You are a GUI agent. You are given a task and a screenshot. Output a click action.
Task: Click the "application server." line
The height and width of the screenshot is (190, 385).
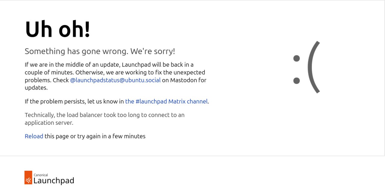click(49, 123)
